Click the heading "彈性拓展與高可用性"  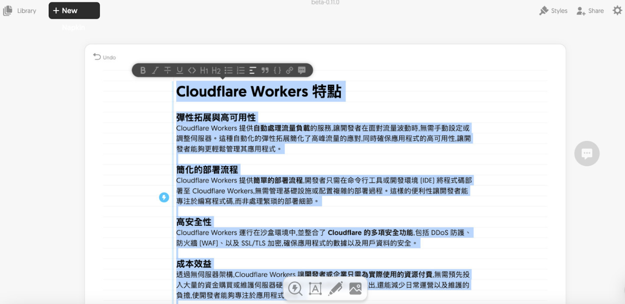tap(216, 117)
